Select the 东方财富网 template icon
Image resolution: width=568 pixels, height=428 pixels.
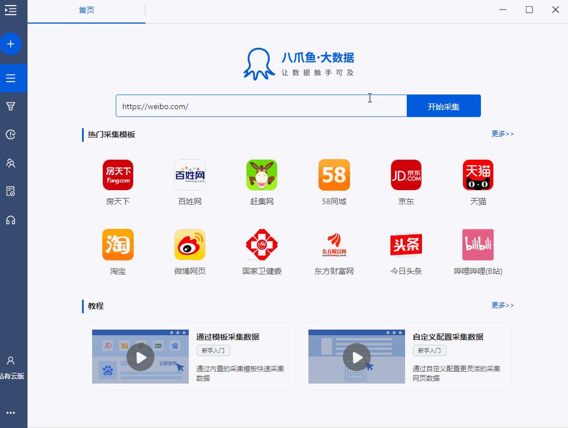coord(334,245)
